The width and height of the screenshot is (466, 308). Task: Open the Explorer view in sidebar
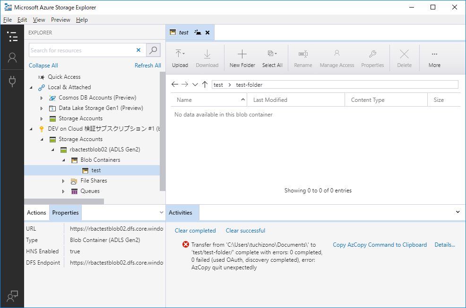tap(12, 37)
